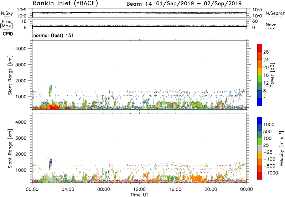Click the "N.Search" legend label
Screen dimensions: 285x197
click(275, 13)
